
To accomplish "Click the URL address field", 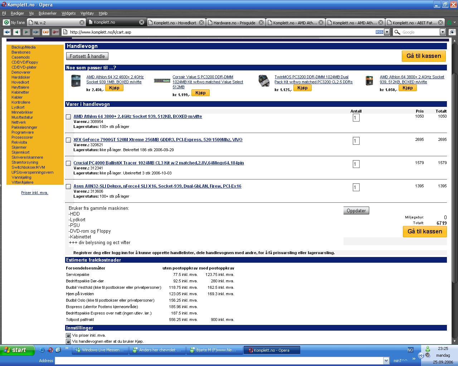I will pyautogui.click(x=222, y=32).
